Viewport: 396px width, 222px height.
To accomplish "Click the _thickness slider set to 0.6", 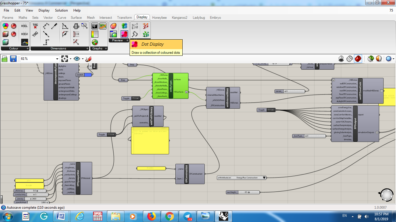I will [x=30, y=191].
